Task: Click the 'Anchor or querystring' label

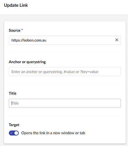Action: click(x=27, y=62)
